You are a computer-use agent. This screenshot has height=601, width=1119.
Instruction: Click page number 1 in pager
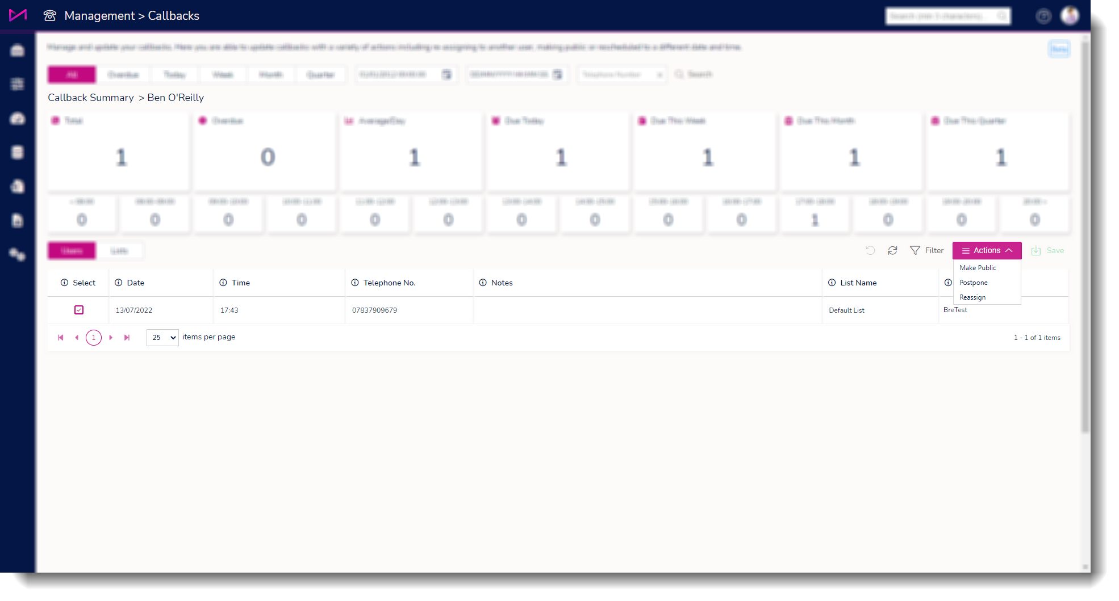tap(94, 338)
